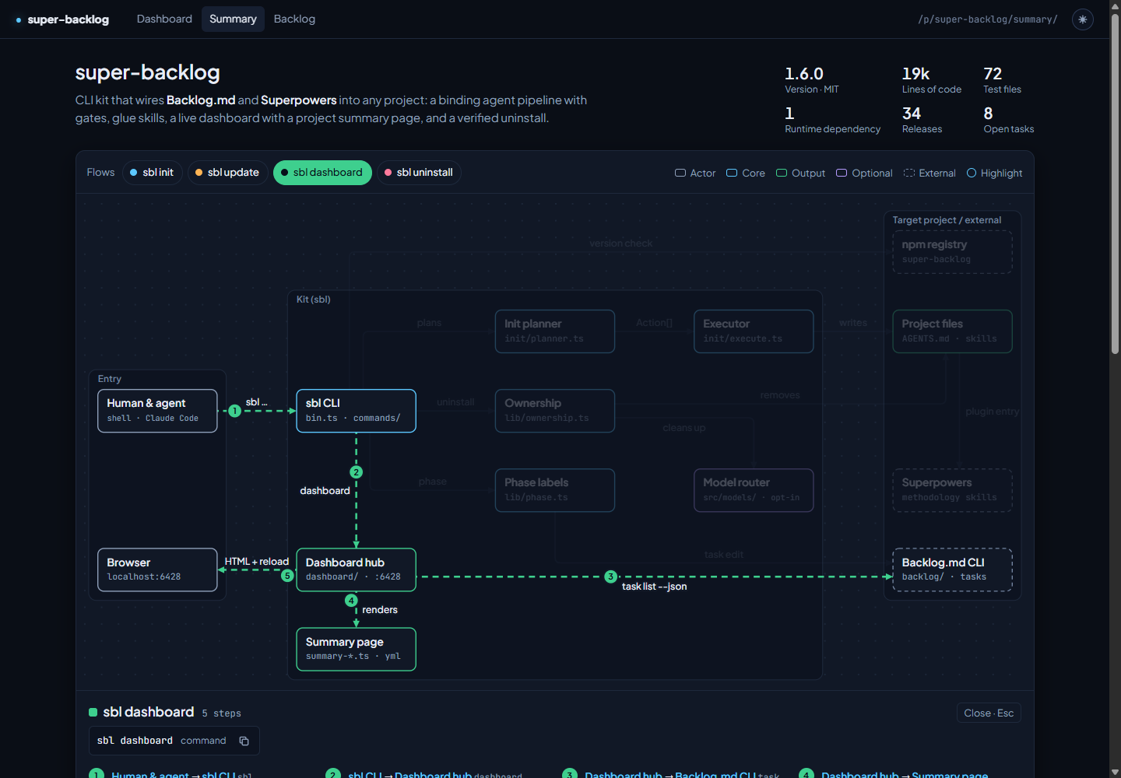The width and height of the screenshot is (1121, 778).
Task: Click the "Version · MIT" label
Action: point(812,89)
